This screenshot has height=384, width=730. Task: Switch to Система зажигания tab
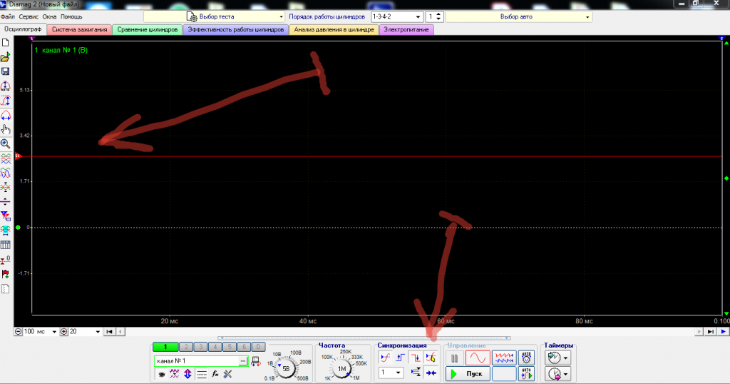[x=80, y=29]
